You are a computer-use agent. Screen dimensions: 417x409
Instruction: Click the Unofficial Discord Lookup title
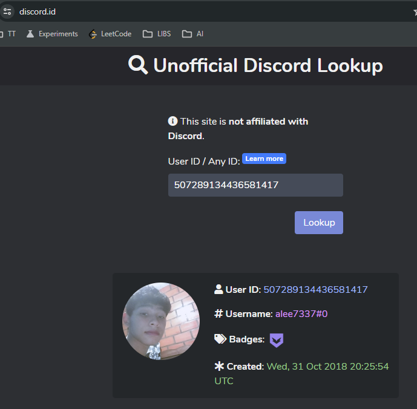268,65
